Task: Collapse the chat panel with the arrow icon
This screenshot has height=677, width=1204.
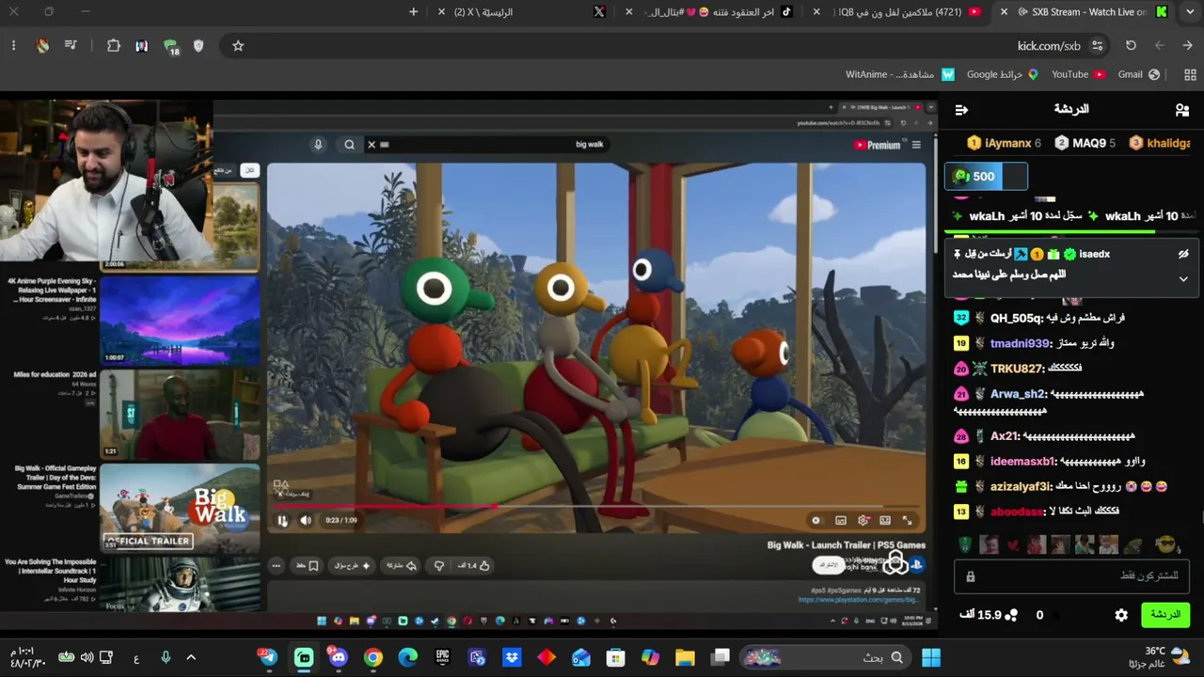Action: 961,110
